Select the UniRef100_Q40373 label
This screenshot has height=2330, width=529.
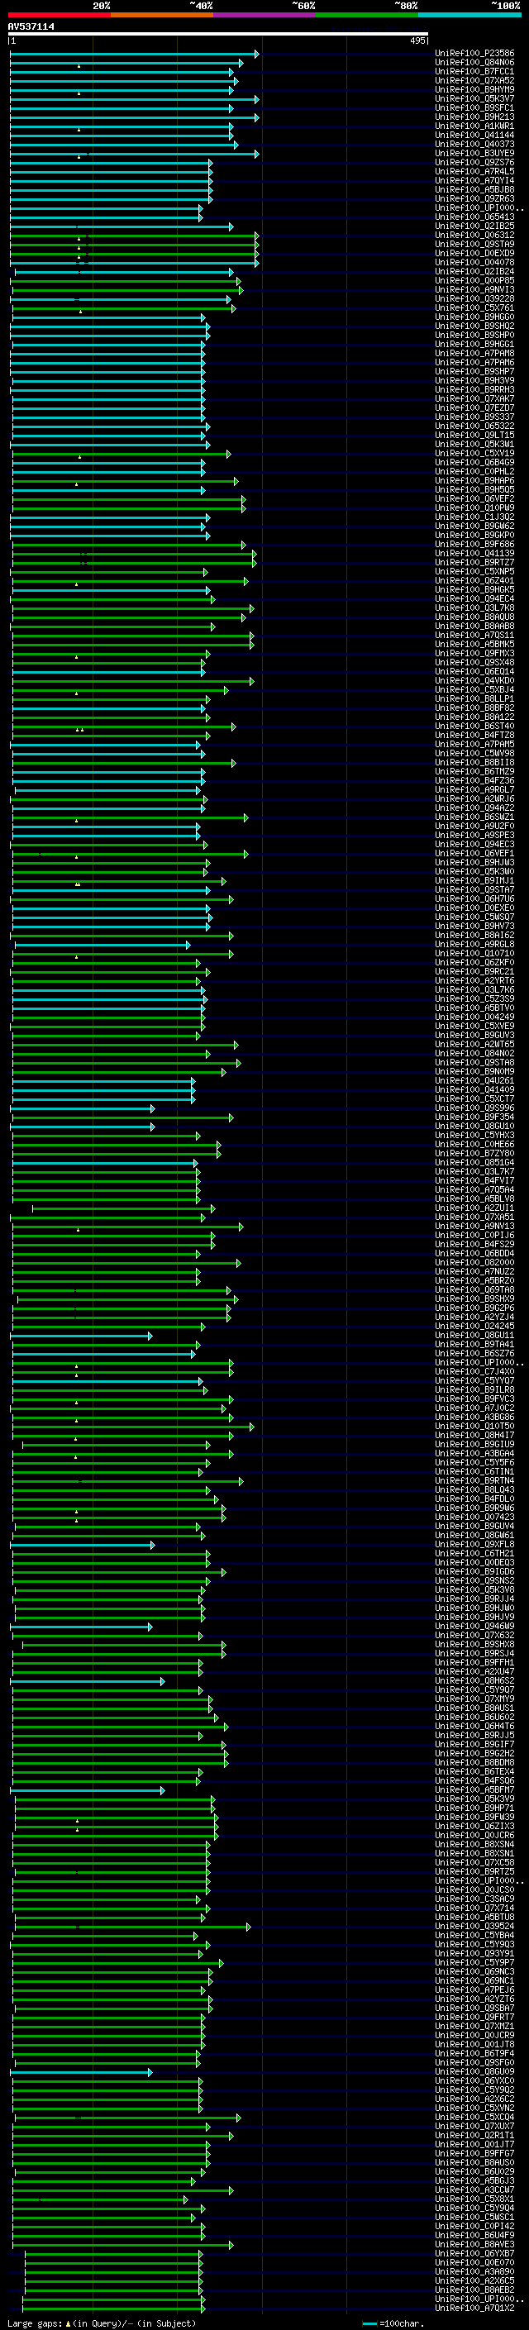click(x=474, y=144)
